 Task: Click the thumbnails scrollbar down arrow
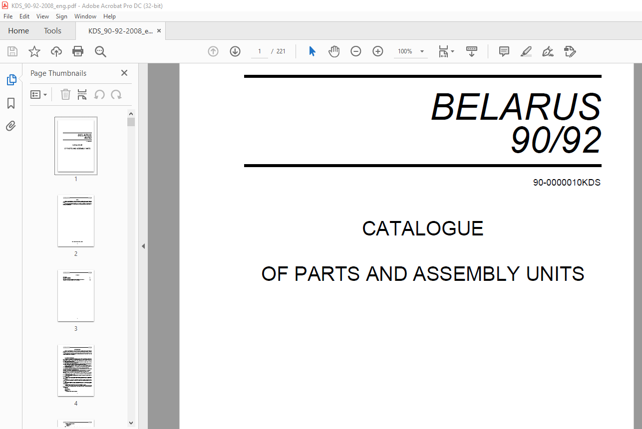click(x=131, y=423)
